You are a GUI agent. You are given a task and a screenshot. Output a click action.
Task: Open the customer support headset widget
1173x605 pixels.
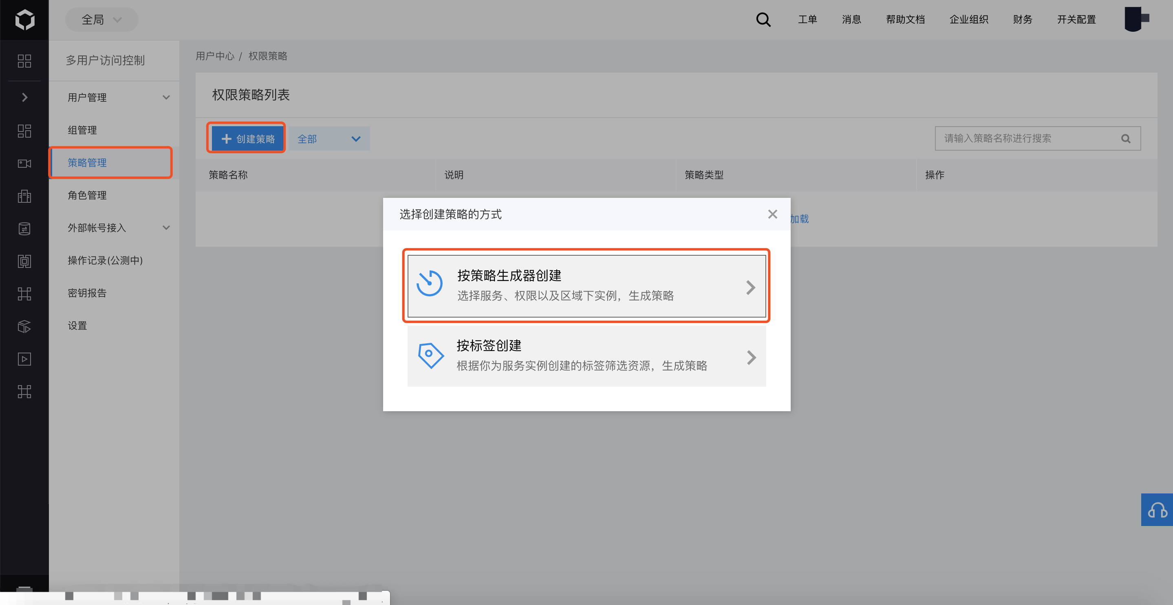1157,510
